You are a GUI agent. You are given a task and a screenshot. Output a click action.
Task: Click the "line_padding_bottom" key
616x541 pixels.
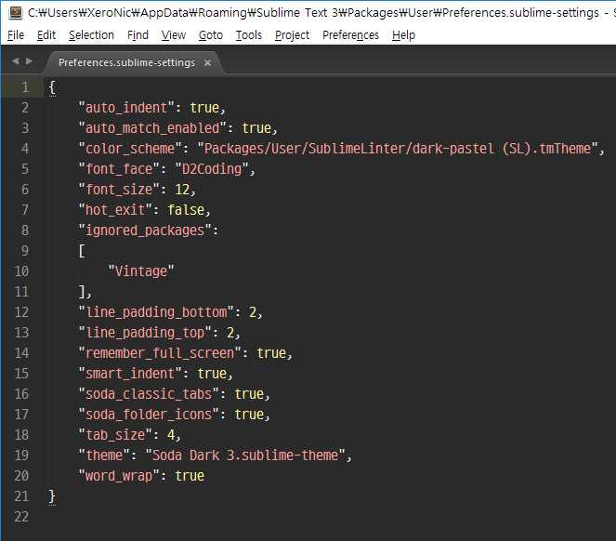coord(156,312)
